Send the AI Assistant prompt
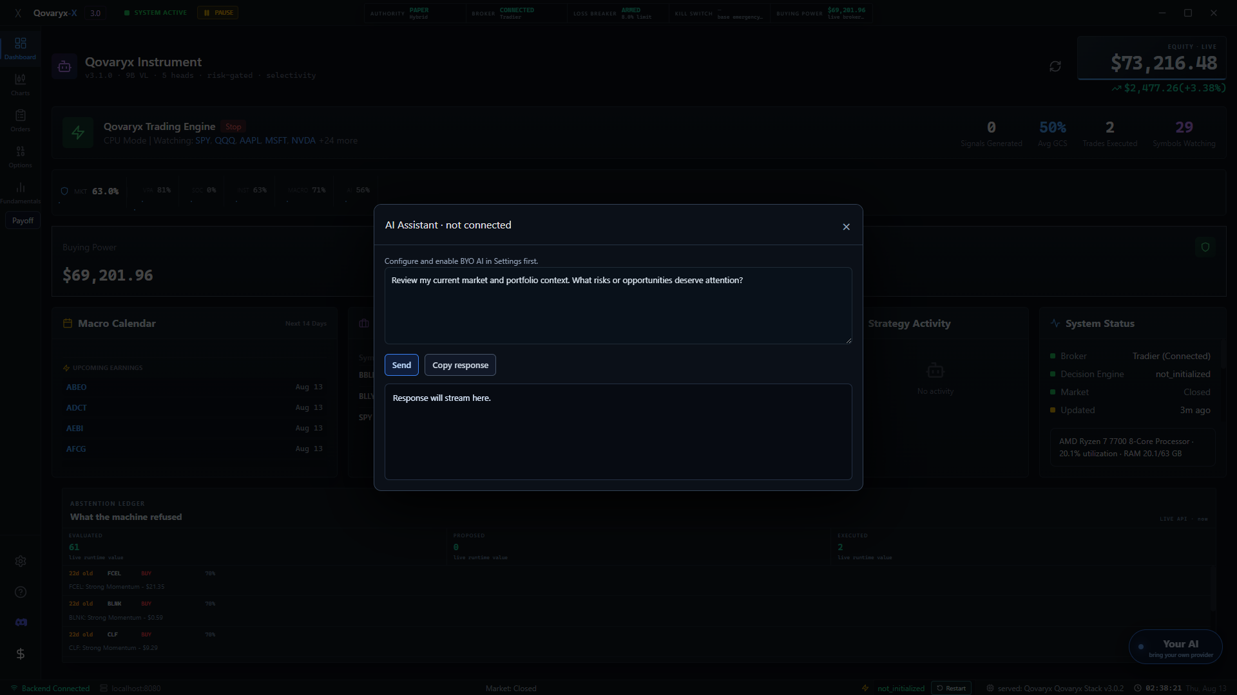The width and height of the screenshot is (1237, 695). (x=401, y=365)
